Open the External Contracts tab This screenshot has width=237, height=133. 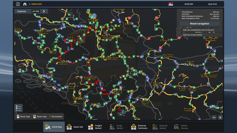pyautogui.click(x=139, y=127)
